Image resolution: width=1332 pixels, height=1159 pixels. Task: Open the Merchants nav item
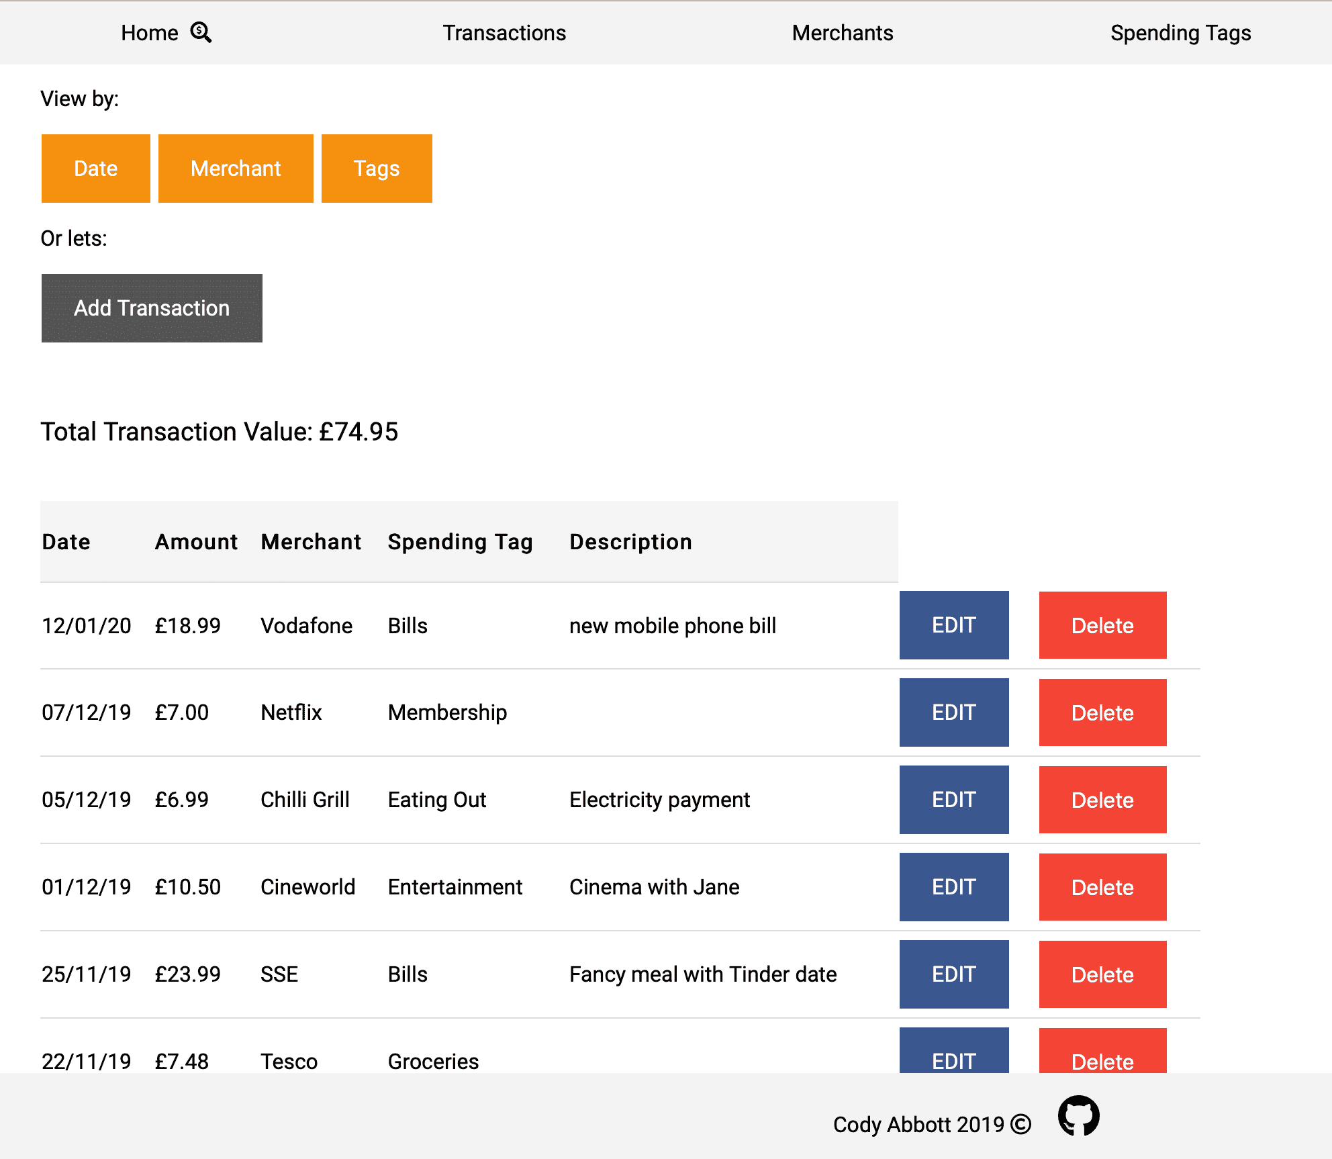pos(842,33)
